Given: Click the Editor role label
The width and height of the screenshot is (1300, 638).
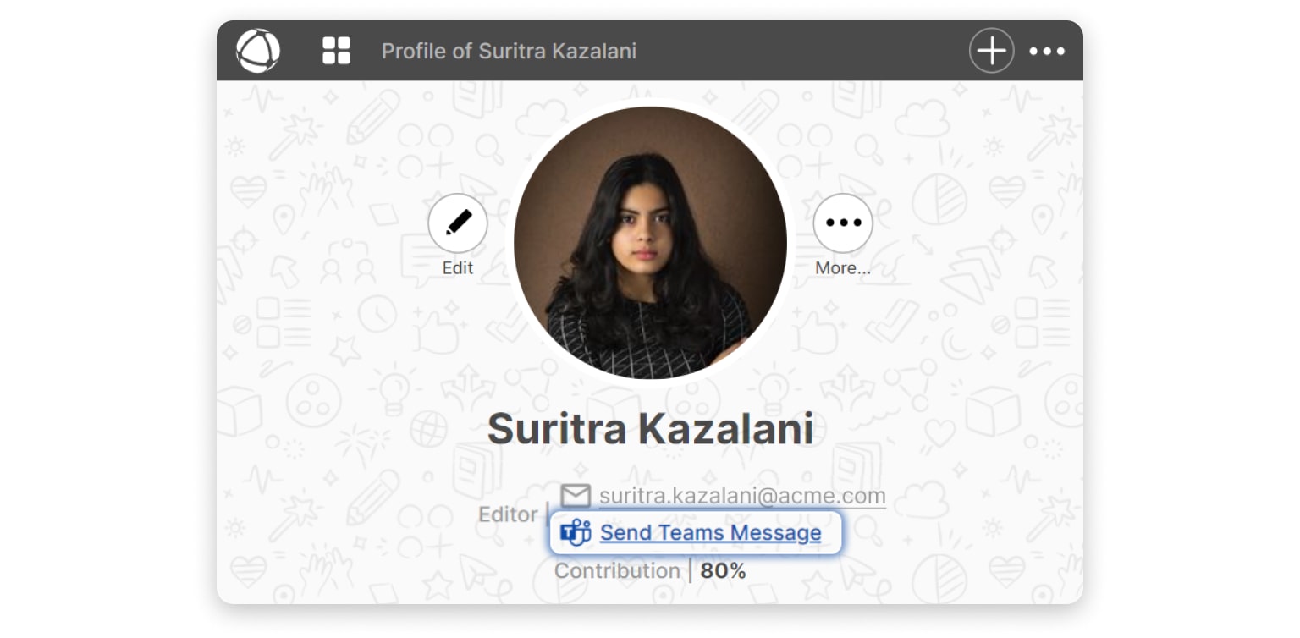Looking at the screenshot, I should (508, 514).
